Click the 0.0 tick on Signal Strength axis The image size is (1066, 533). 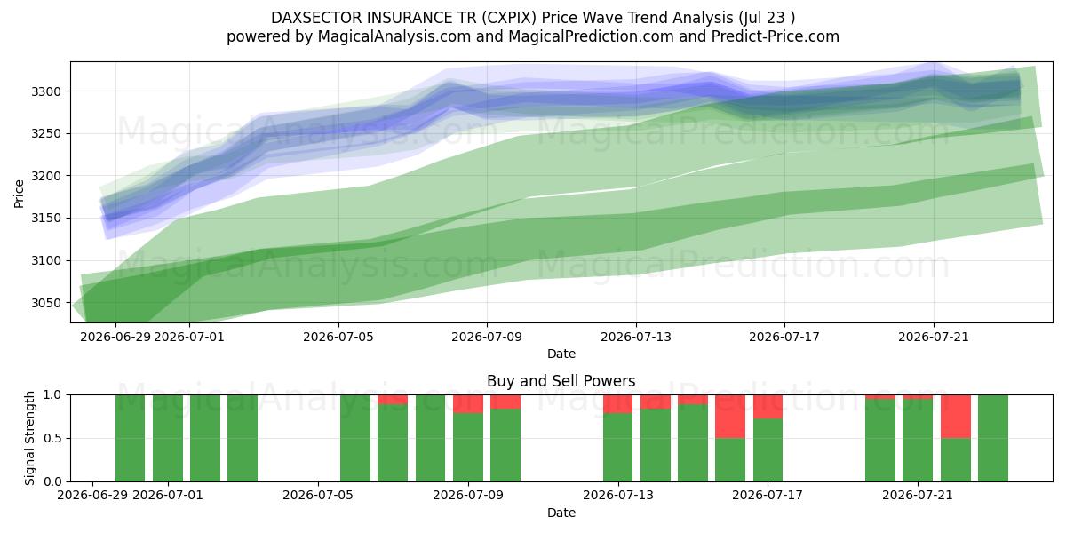point(53,481)
